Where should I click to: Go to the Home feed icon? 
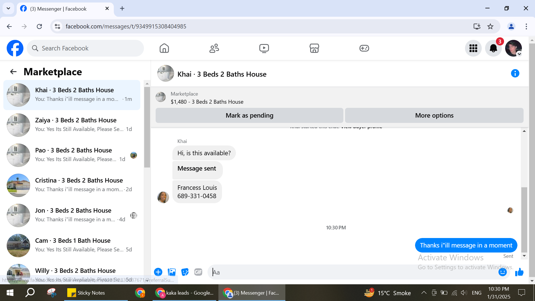point(164,48)
